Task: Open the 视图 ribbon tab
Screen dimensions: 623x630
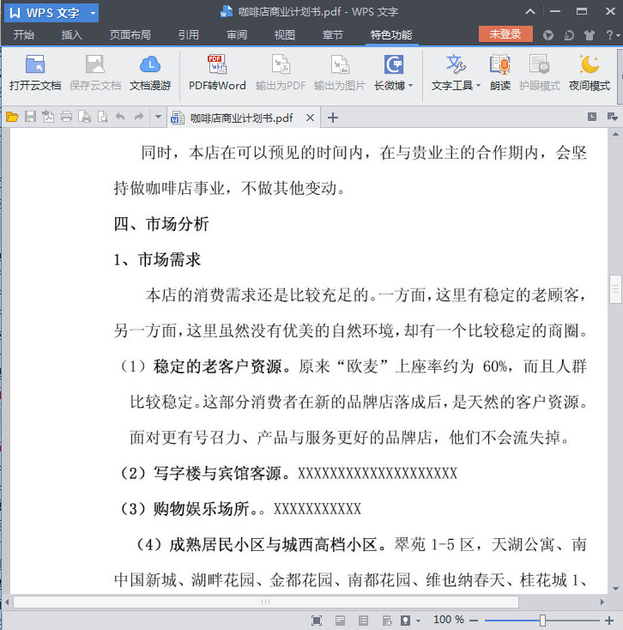Action: (x=285, y=35)
